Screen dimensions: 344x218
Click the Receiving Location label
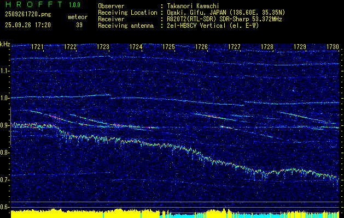(127, 13)
